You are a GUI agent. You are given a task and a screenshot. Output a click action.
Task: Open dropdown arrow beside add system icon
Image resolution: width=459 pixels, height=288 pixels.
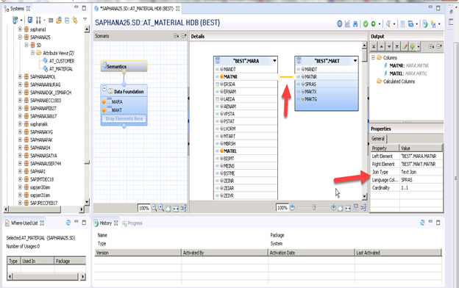pyautogui.click(x=21, y=20)
